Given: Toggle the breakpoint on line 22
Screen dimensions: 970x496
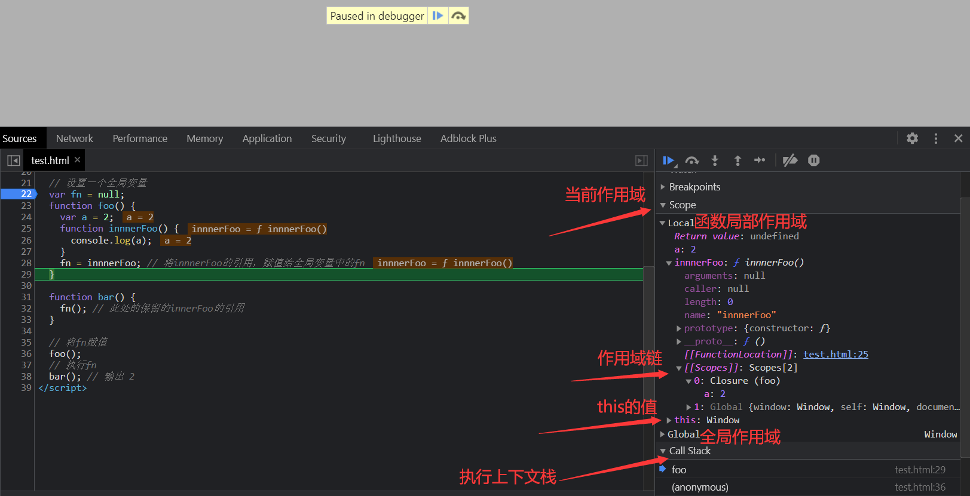Looking at the screenshot, I should (x=26, y=194).
